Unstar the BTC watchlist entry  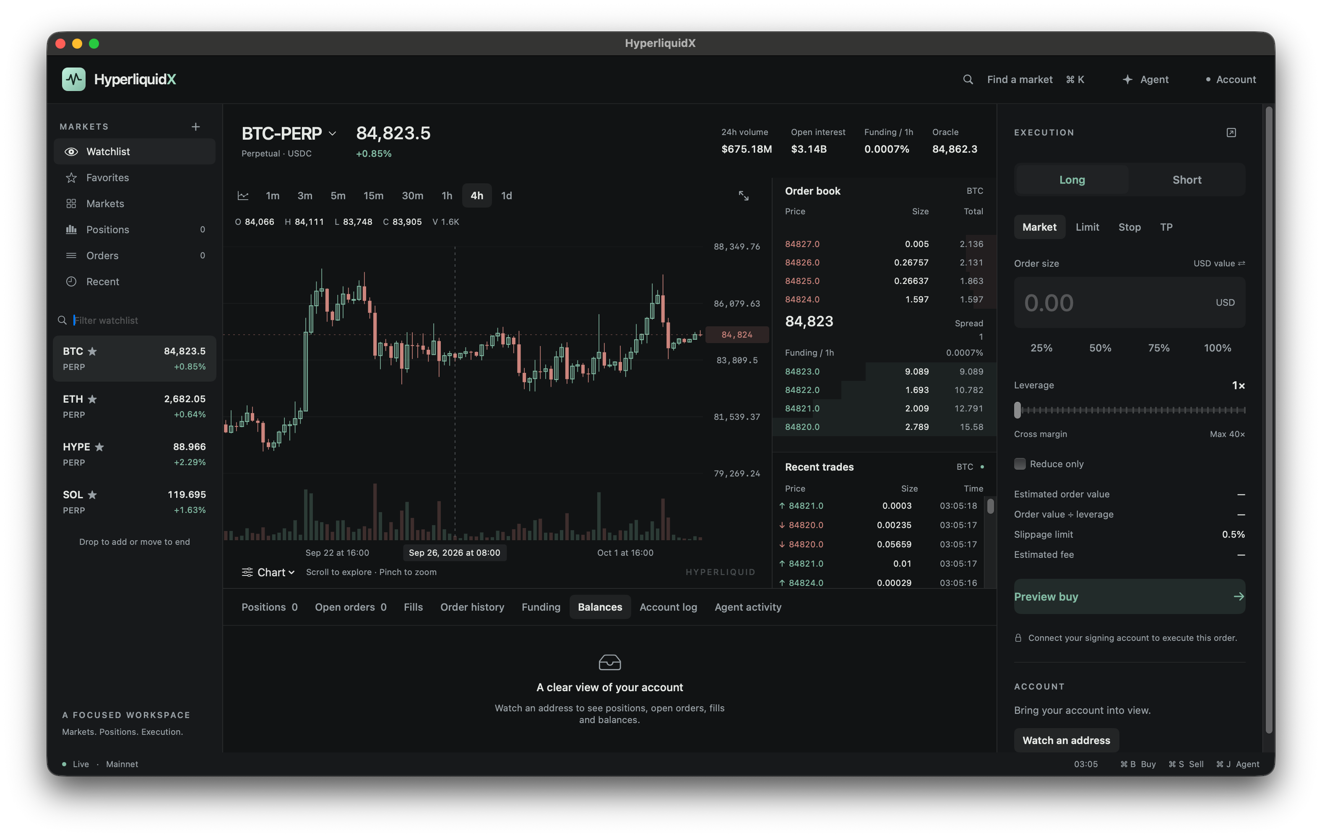(x=92, y=351)
